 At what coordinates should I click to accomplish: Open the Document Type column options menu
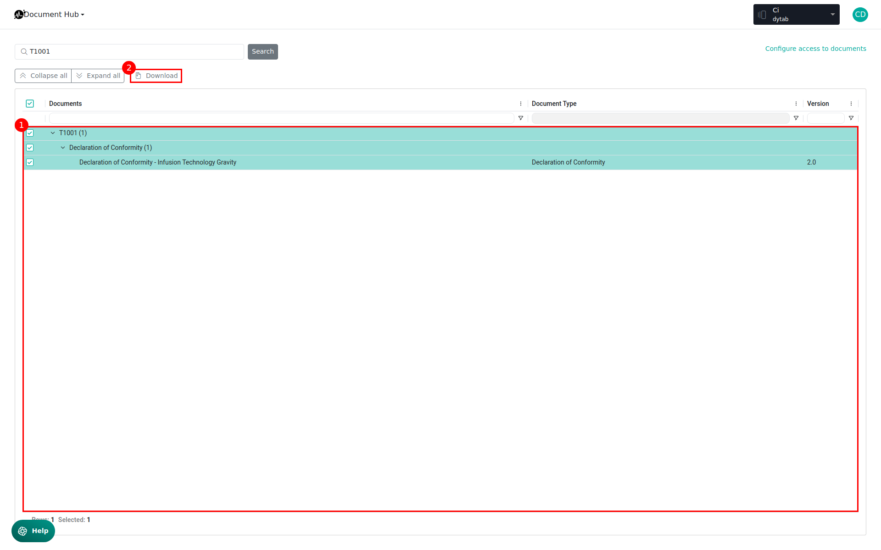[796, 104]
